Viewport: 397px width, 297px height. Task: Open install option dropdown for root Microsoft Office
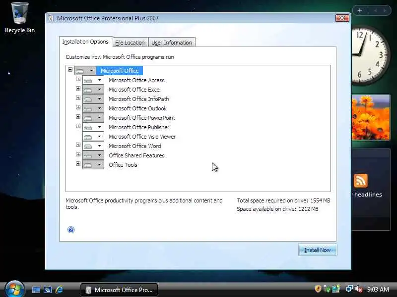[85, 71]
